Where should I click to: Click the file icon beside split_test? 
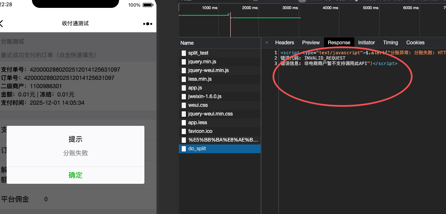click(x=184, y=53)
